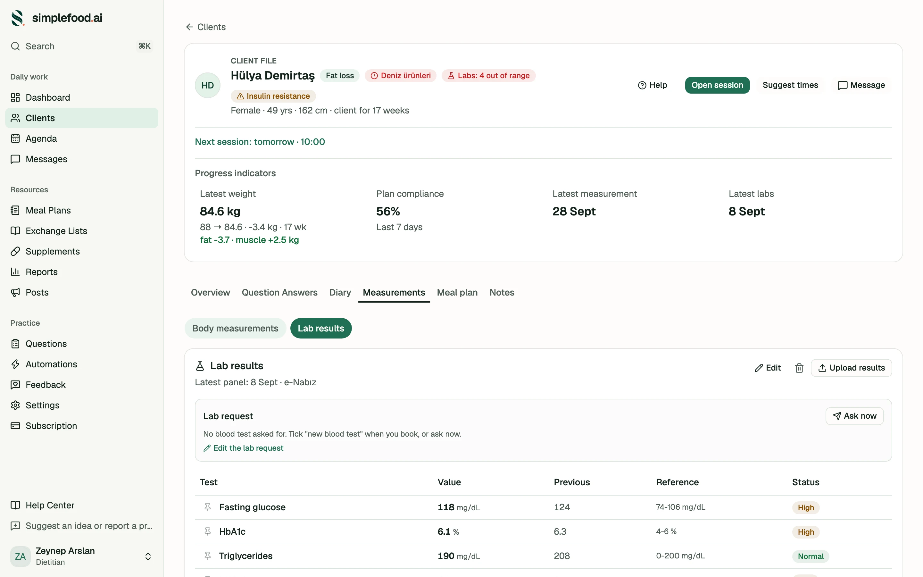
Task: Click the Triglycerides Normal status badge
Action: pyautogui.click(x=811, y=556)
